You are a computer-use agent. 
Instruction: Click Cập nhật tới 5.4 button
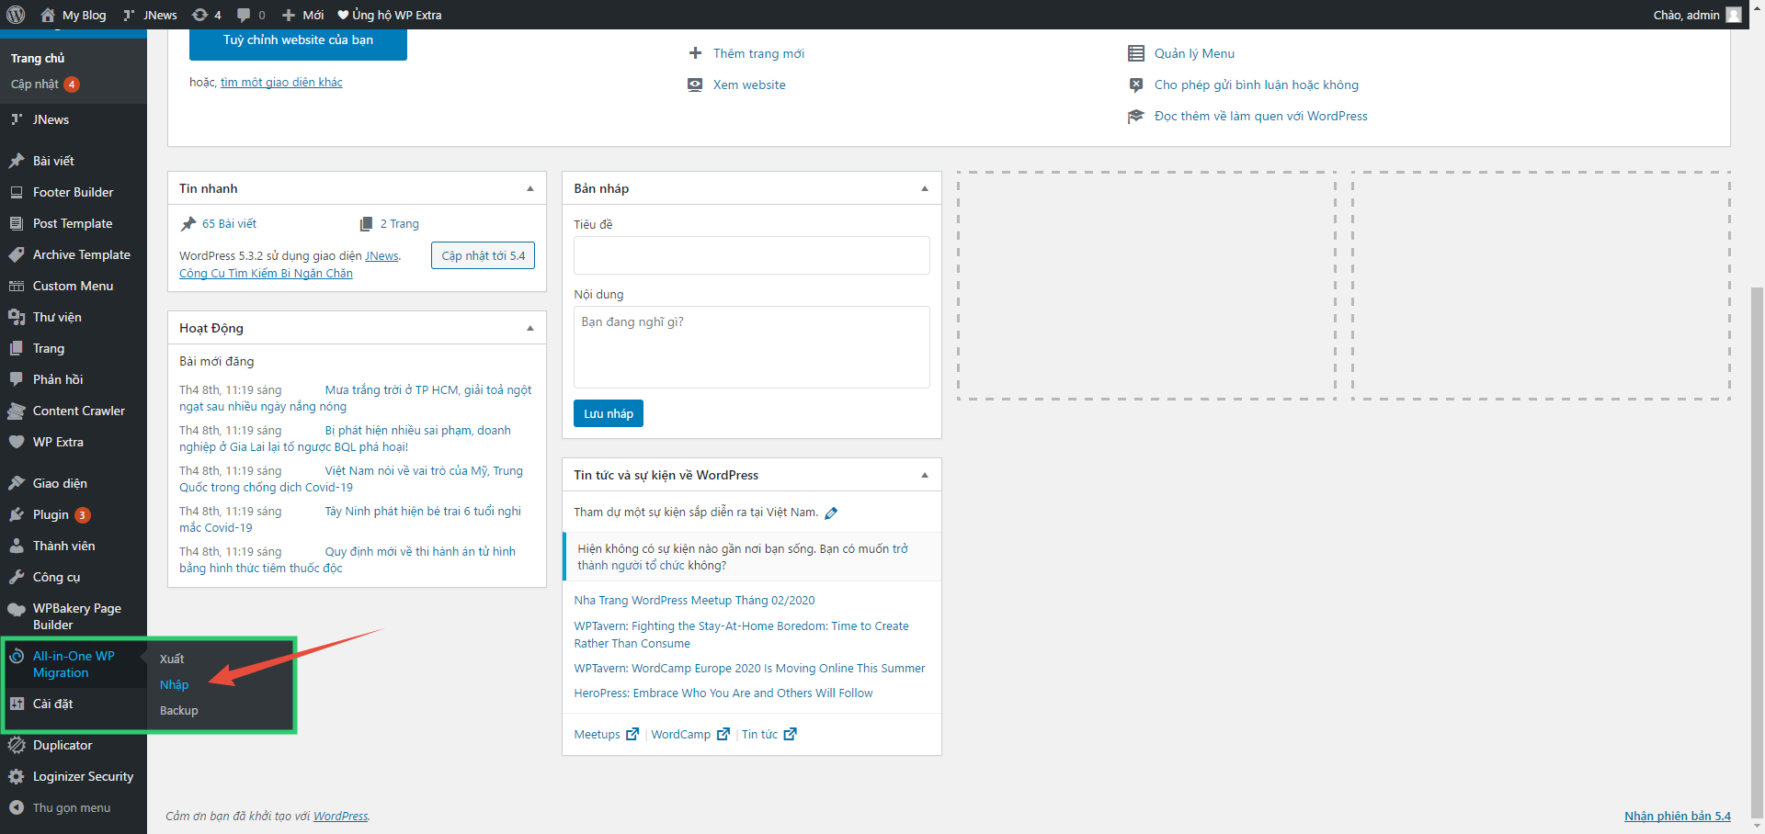[x=483, y=255]
